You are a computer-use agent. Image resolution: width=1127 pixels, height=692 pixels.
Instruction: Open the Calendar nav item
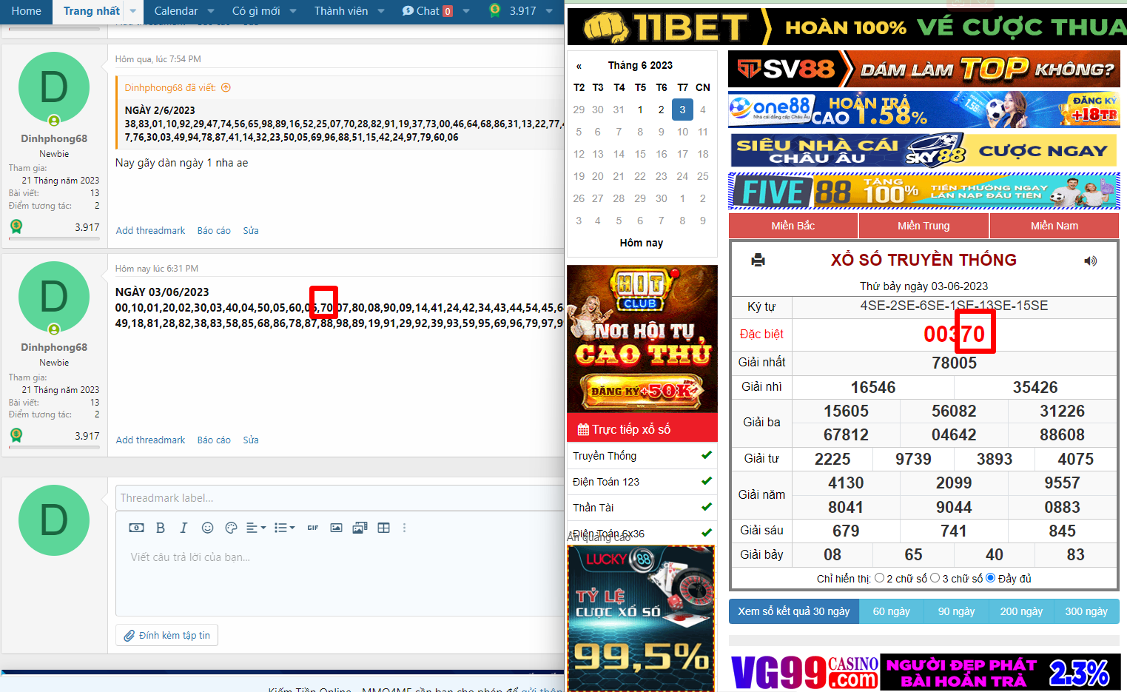pyautogui.click(x=176, y=11)
